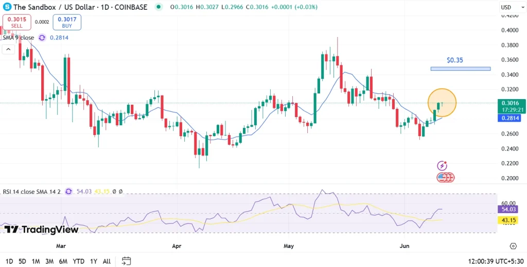Click the blue $0.35 target zone rectangle
Image resolution: width=527 pixels, height=267 pixels.
(x=460, y=69)
